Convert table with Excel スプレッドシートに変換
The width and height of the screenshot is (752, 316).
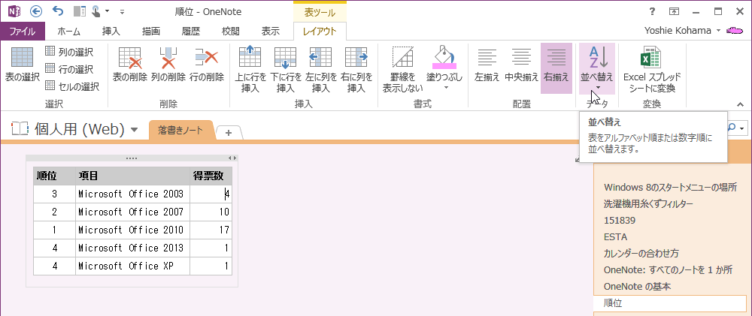tap(652, 69)
